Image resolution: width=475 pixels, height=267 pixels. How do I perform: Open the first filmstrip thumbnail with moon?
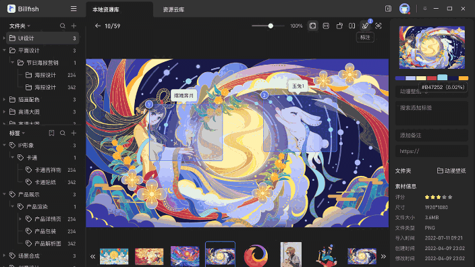coord(114,256)
